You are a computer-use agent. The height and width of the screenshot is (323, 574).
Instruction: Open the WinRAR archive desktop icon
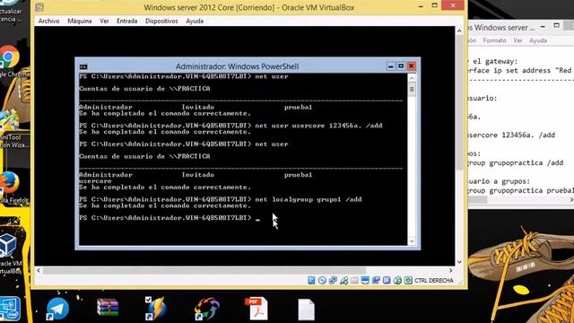click(108, 308)
